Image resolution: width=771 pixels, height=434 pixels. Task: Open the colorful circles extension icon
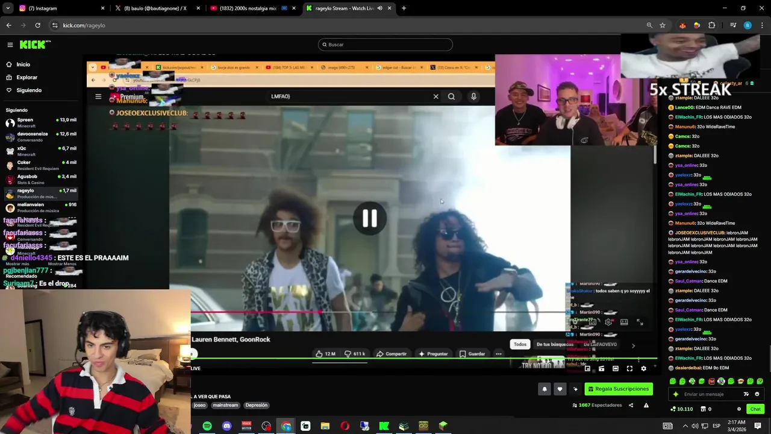pyautogui.click(x=697, y=25)
